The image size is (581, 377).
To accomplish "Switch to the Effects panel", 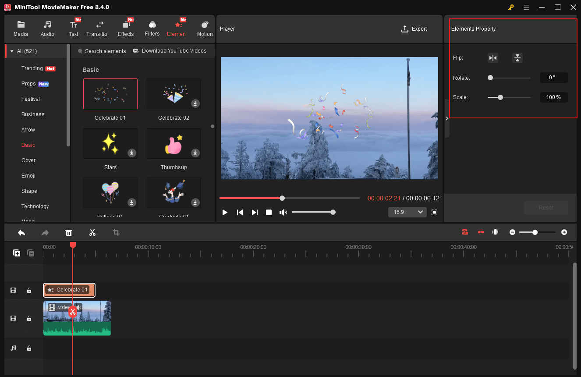I will (126, 28).
